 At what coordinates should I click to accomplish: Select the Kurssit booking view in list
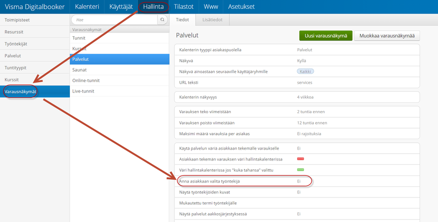[119, 49]
